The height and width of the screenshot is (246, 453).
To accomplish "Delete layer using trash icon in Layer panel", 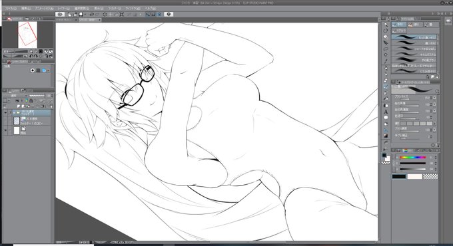I will pyautogui.click(x=51, y=106).
